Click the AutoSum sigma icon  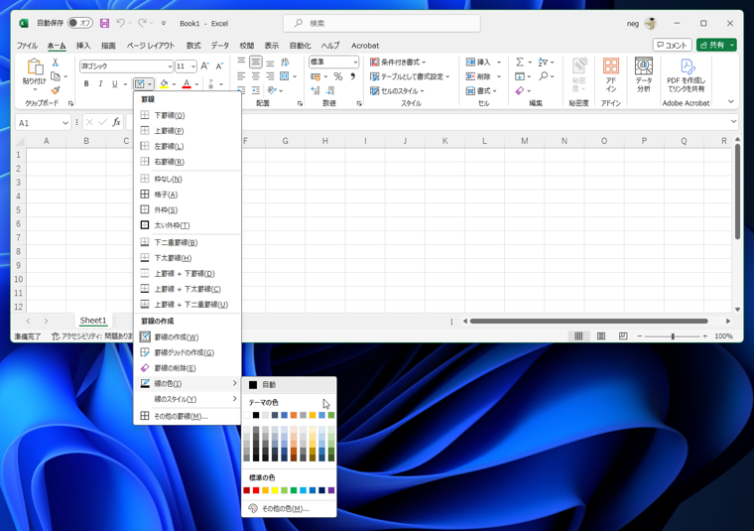[520, 63]
